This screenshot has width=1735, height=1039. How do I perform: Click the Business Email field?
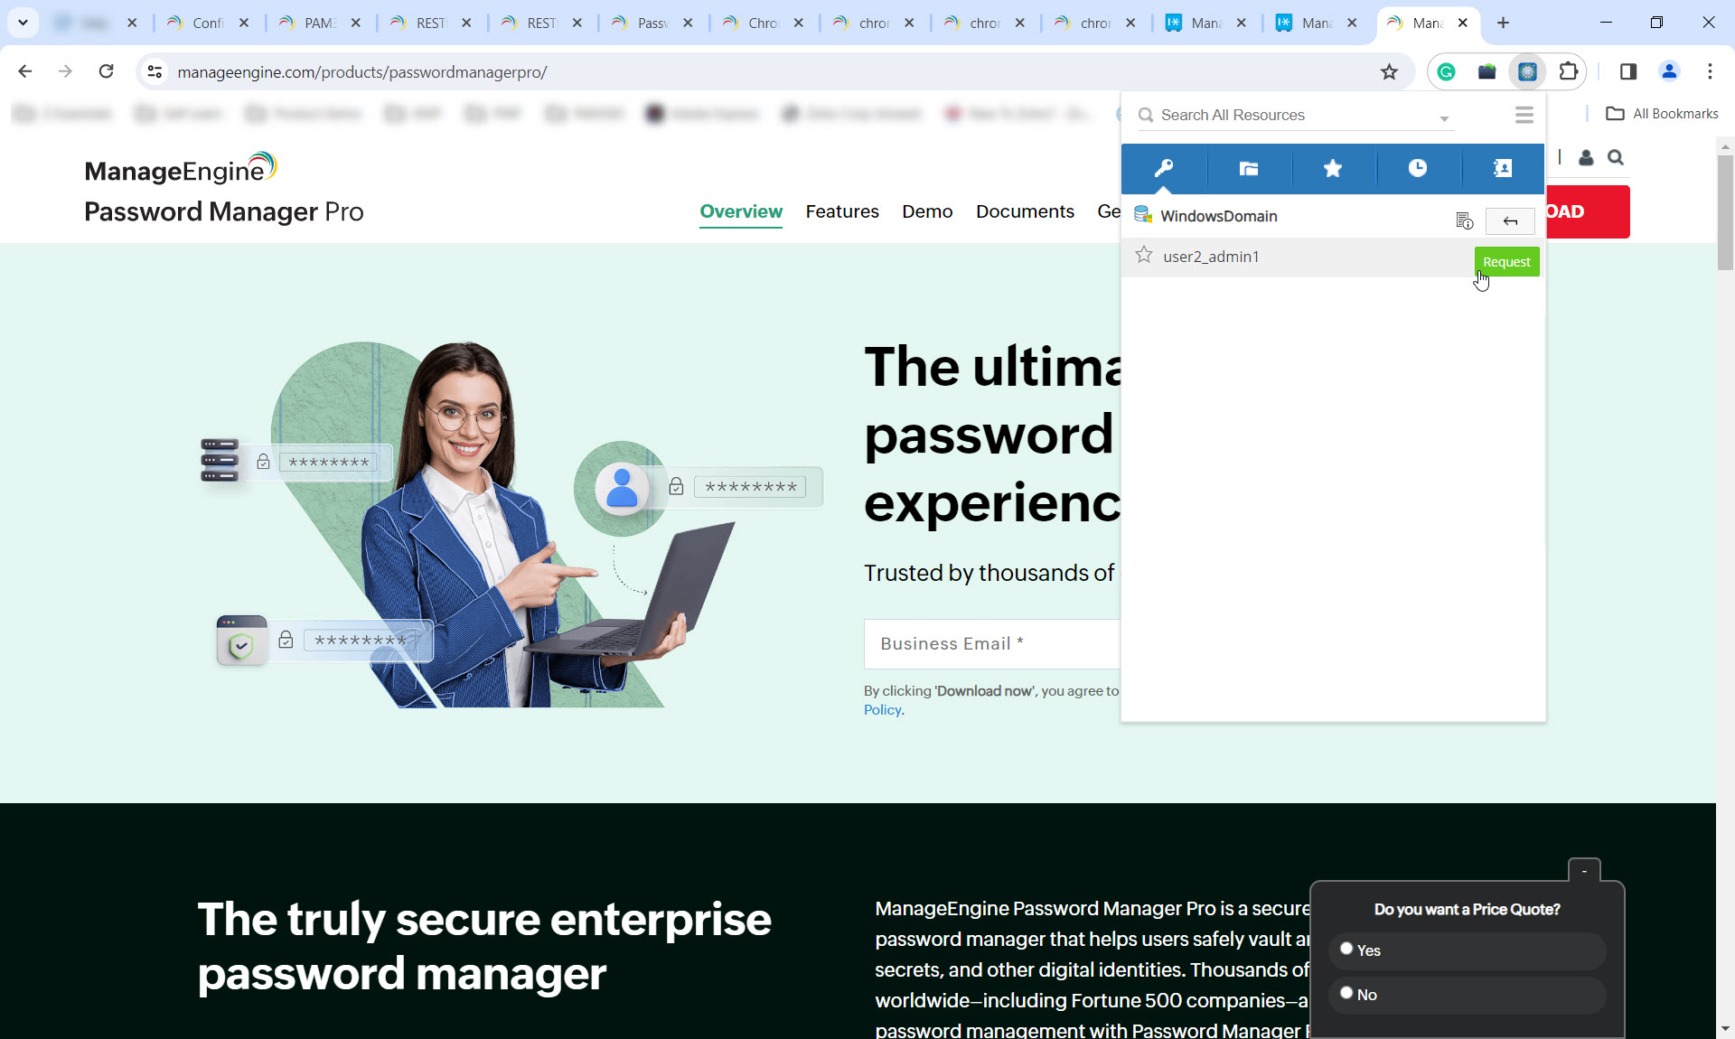[x=991, y=643]
